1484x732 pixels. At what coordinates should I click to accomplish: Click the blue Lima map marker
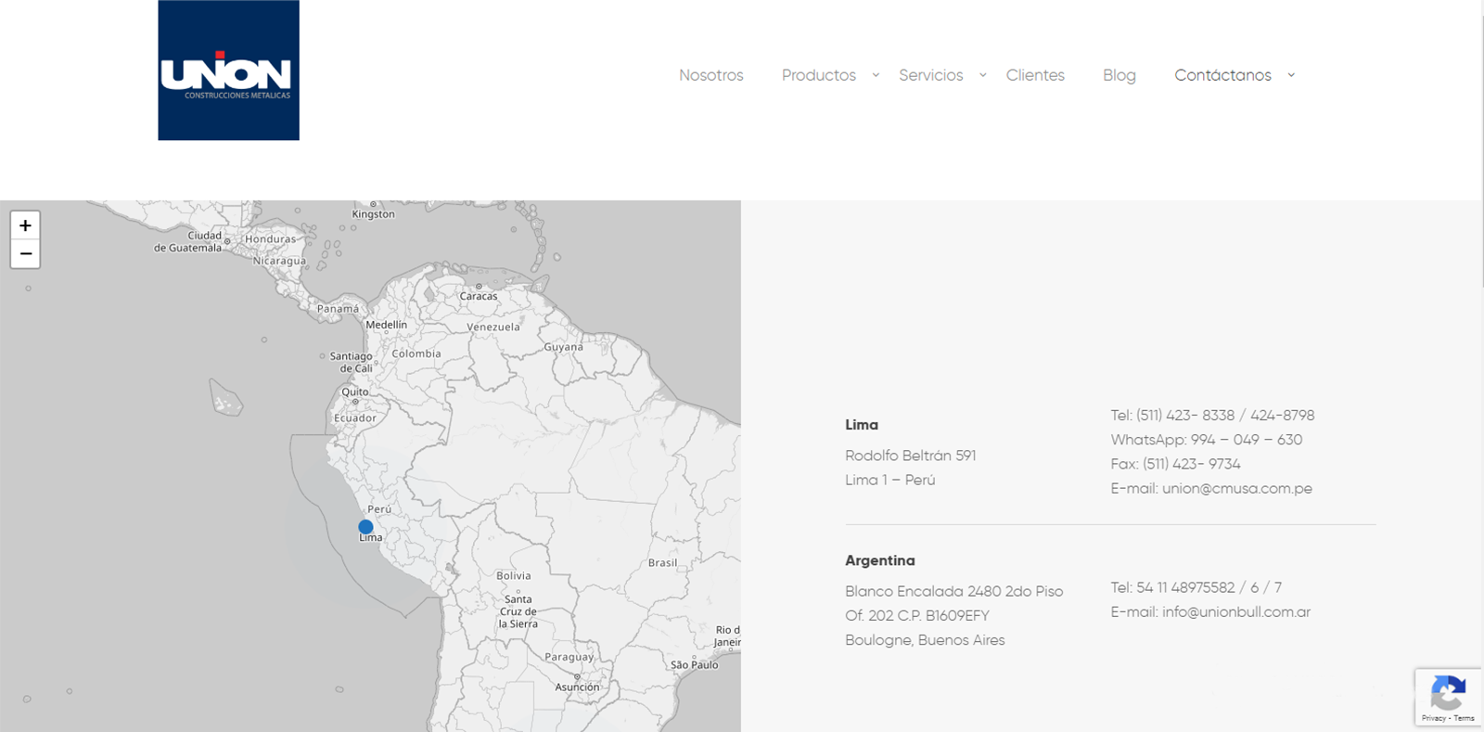(365, 527)
